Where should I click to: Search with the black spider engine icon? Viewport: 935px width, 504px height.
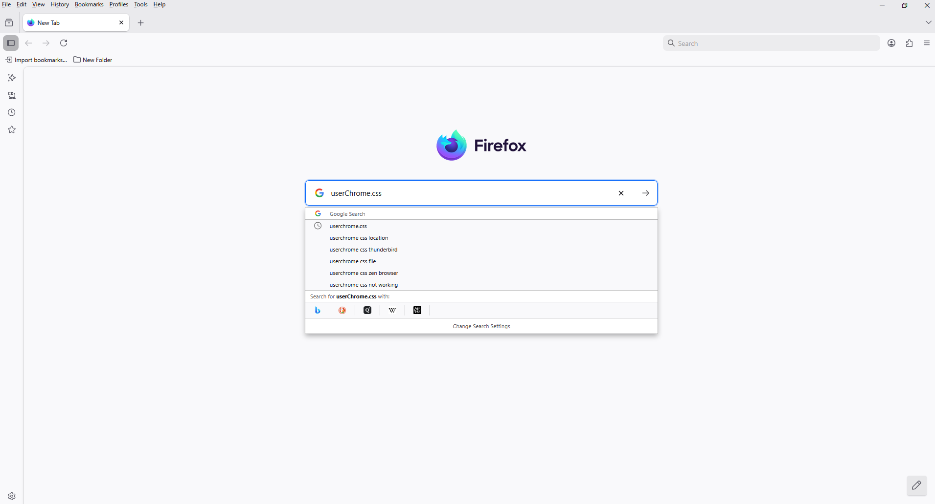417,310
